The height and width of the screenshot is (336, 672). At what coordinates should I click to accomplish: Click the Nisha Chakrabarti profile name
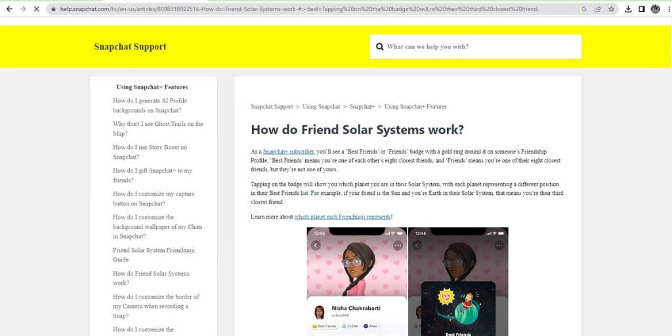356,308
